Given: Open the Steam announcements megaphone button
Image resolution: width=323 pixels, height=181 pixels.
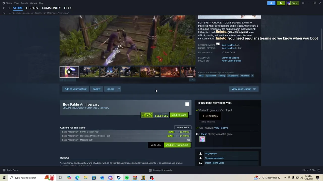Looking at the screenshot, I should click(271, 3).
